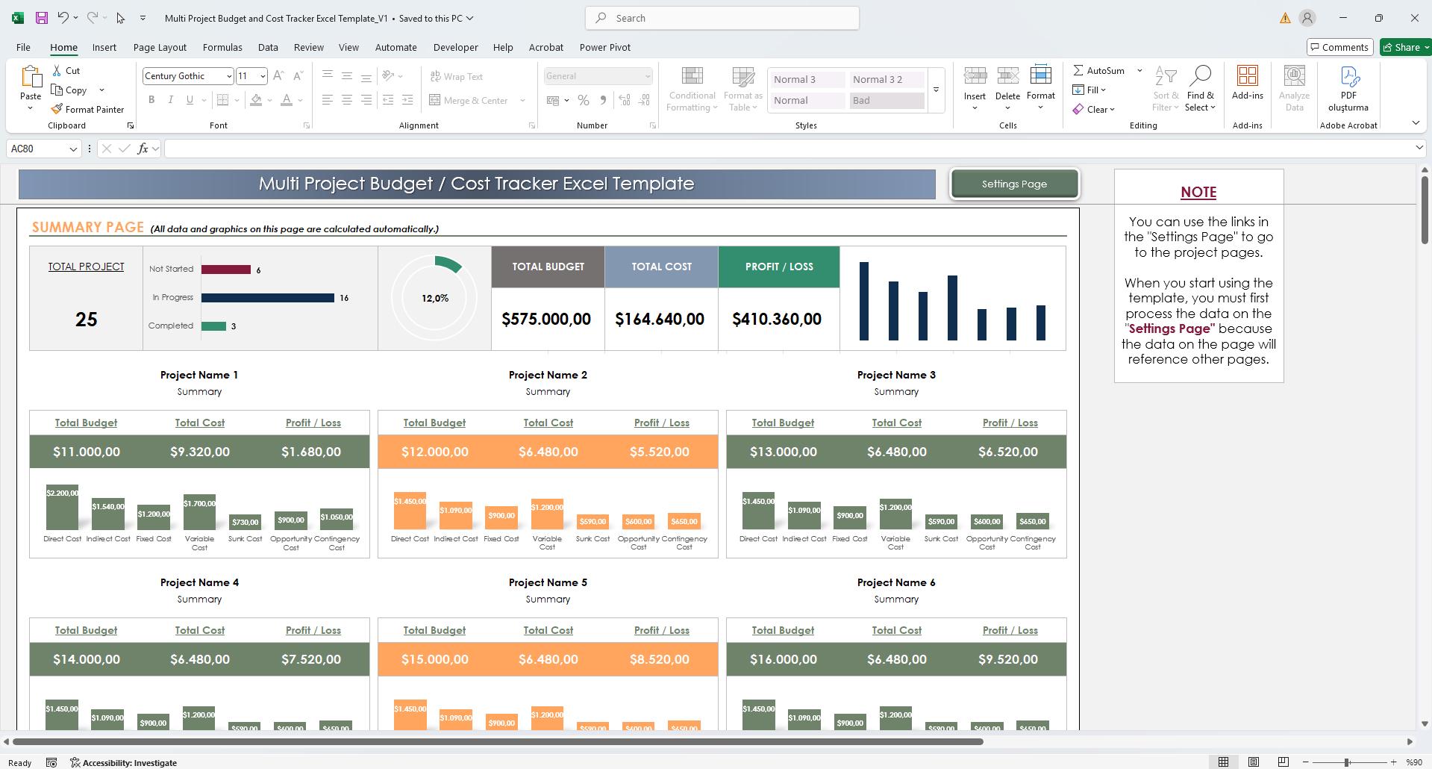1432x769 pixels.
Task: Click the Delete cells icon
Action: 1007,76
